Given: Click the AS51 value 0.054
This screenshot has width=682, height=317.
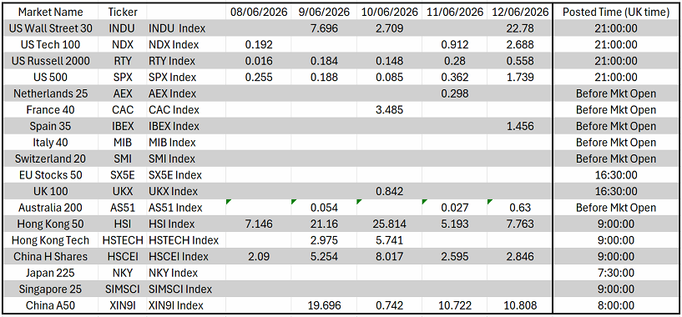Looking at the screenshot, I should (x=324, y=208).
